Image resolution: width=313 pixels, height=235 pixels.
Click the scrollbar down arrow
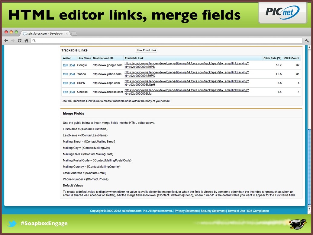tap(309, 209)
